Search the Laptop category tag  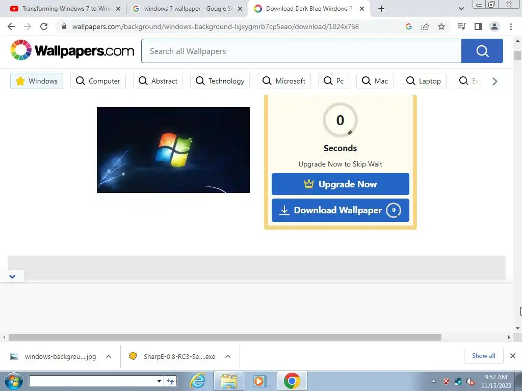tap(424, 81)
